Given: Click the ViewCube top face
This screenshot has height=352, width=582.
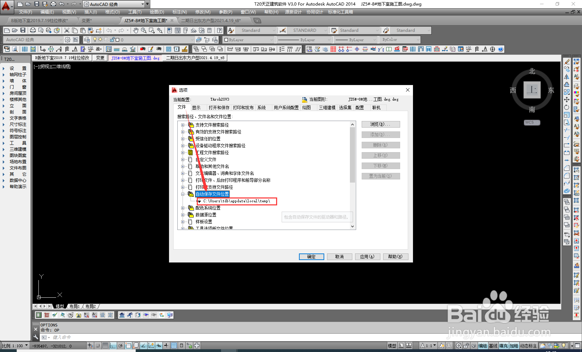Looking at the screenshot, I should pos(532,90).
